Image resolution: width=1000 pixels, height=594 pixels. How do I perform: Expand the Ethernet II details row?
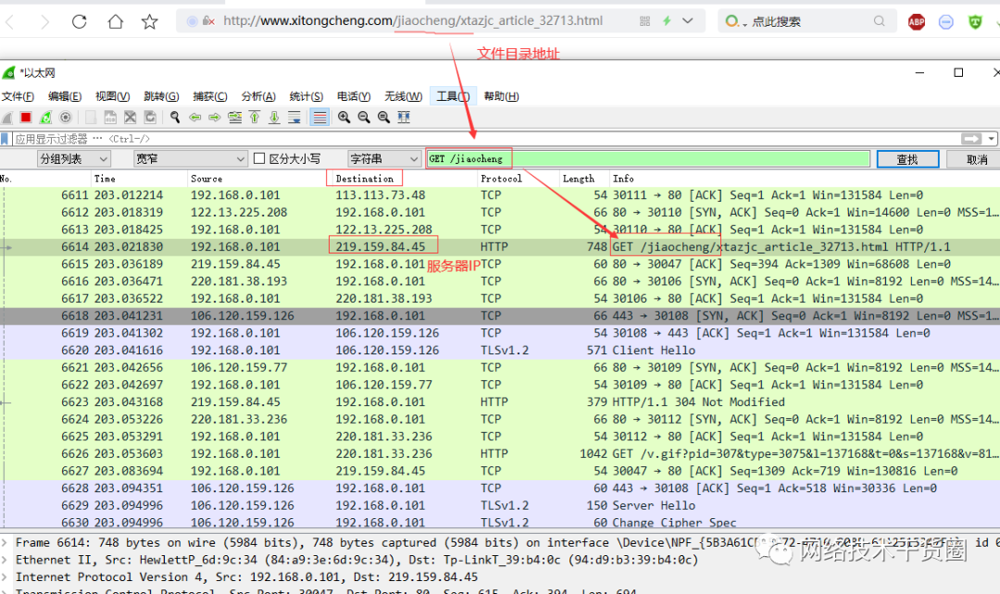tap(5, 560)
